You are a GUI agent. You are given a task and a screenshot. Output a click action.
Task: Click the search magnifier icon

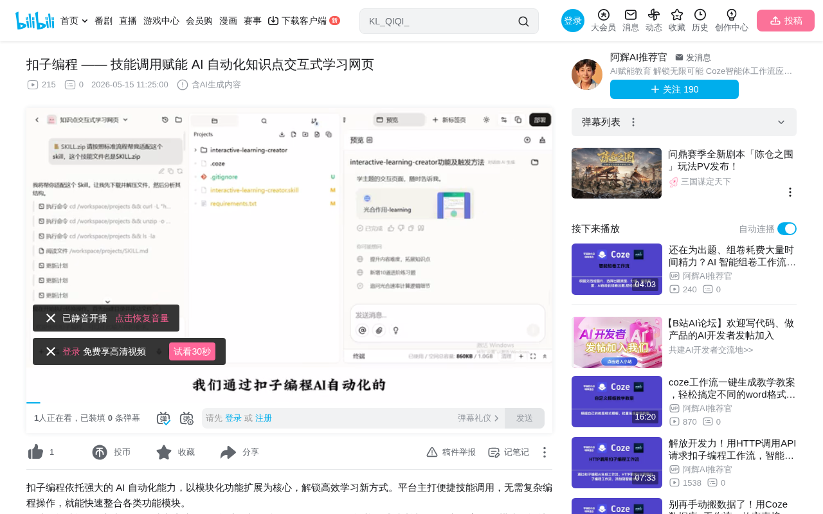[523, 21]
